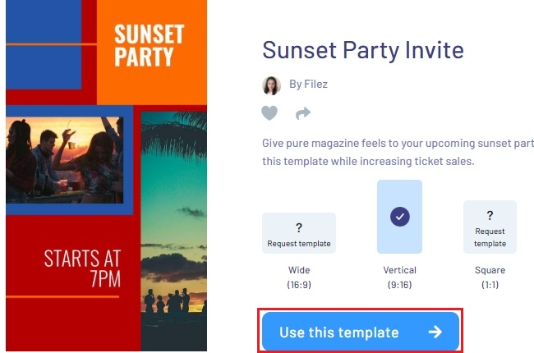Request template for the Square layout

(x=490, y=237)
